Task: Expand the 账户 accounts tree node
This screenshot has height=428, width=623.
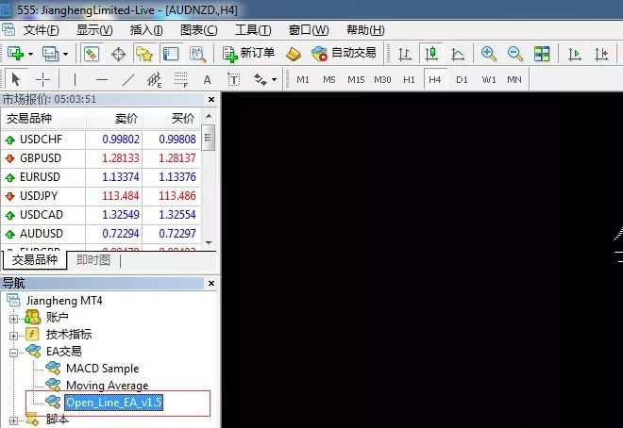Action: (x=13, y=319)
